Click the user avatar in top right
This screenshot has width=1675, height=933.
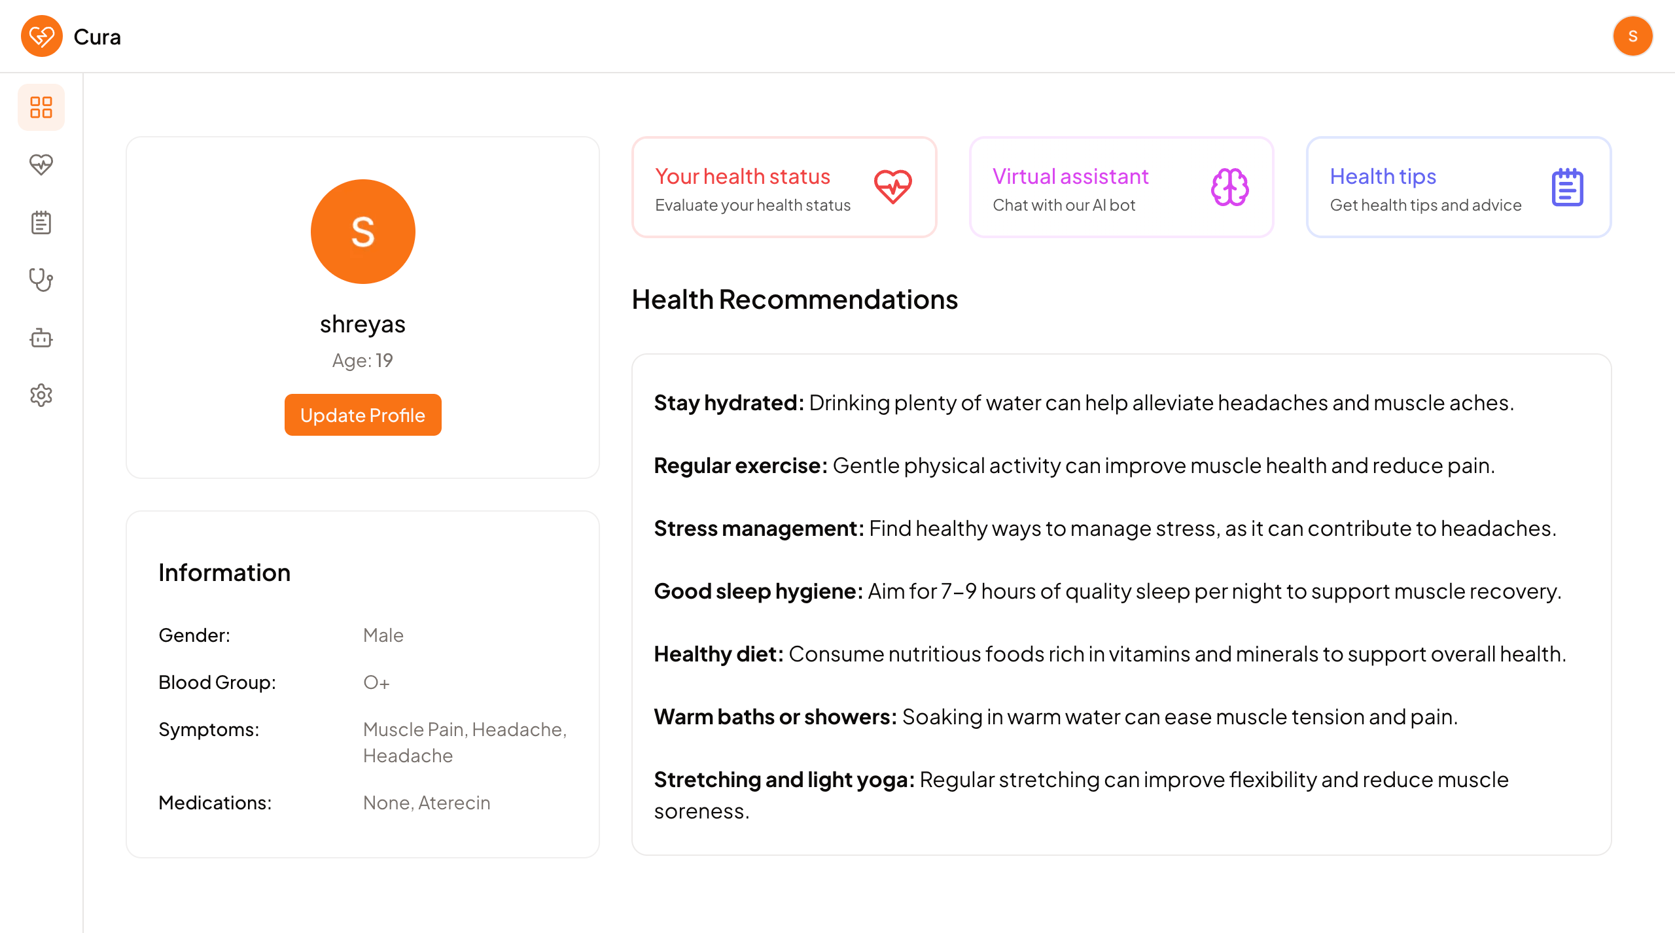click(x=1632, y=36)
